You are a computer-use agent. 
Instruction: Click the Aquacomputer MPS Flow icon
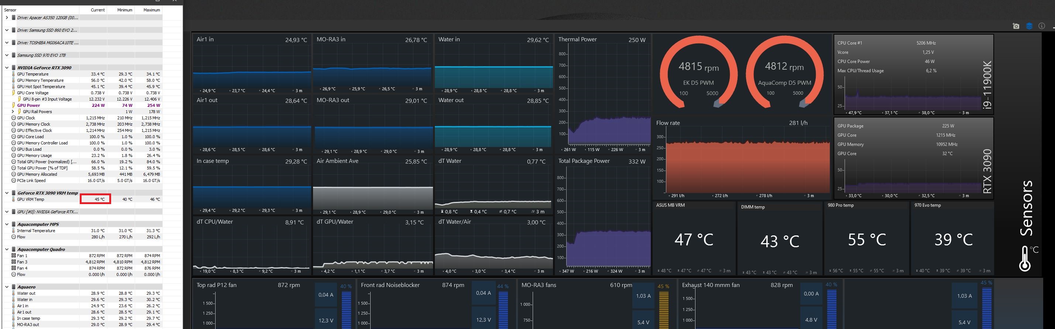(14, 237)
